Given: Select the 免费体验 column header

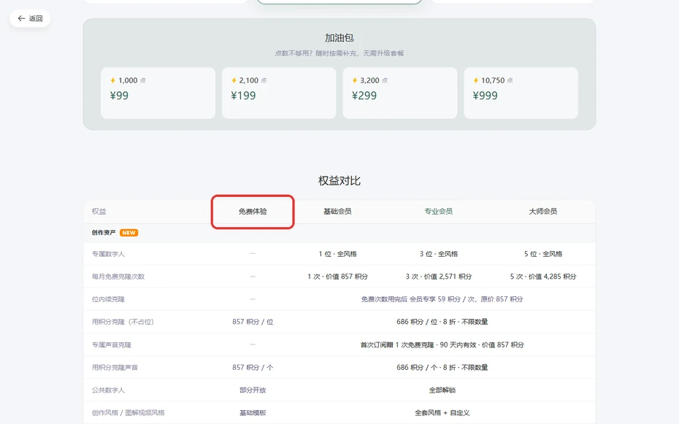Looking at the screenshot, I should coord(253,212).
